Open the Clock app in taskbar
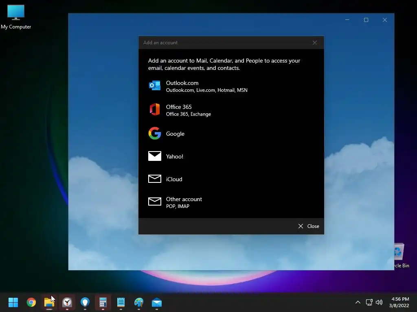417x312 pixels. 67,302
